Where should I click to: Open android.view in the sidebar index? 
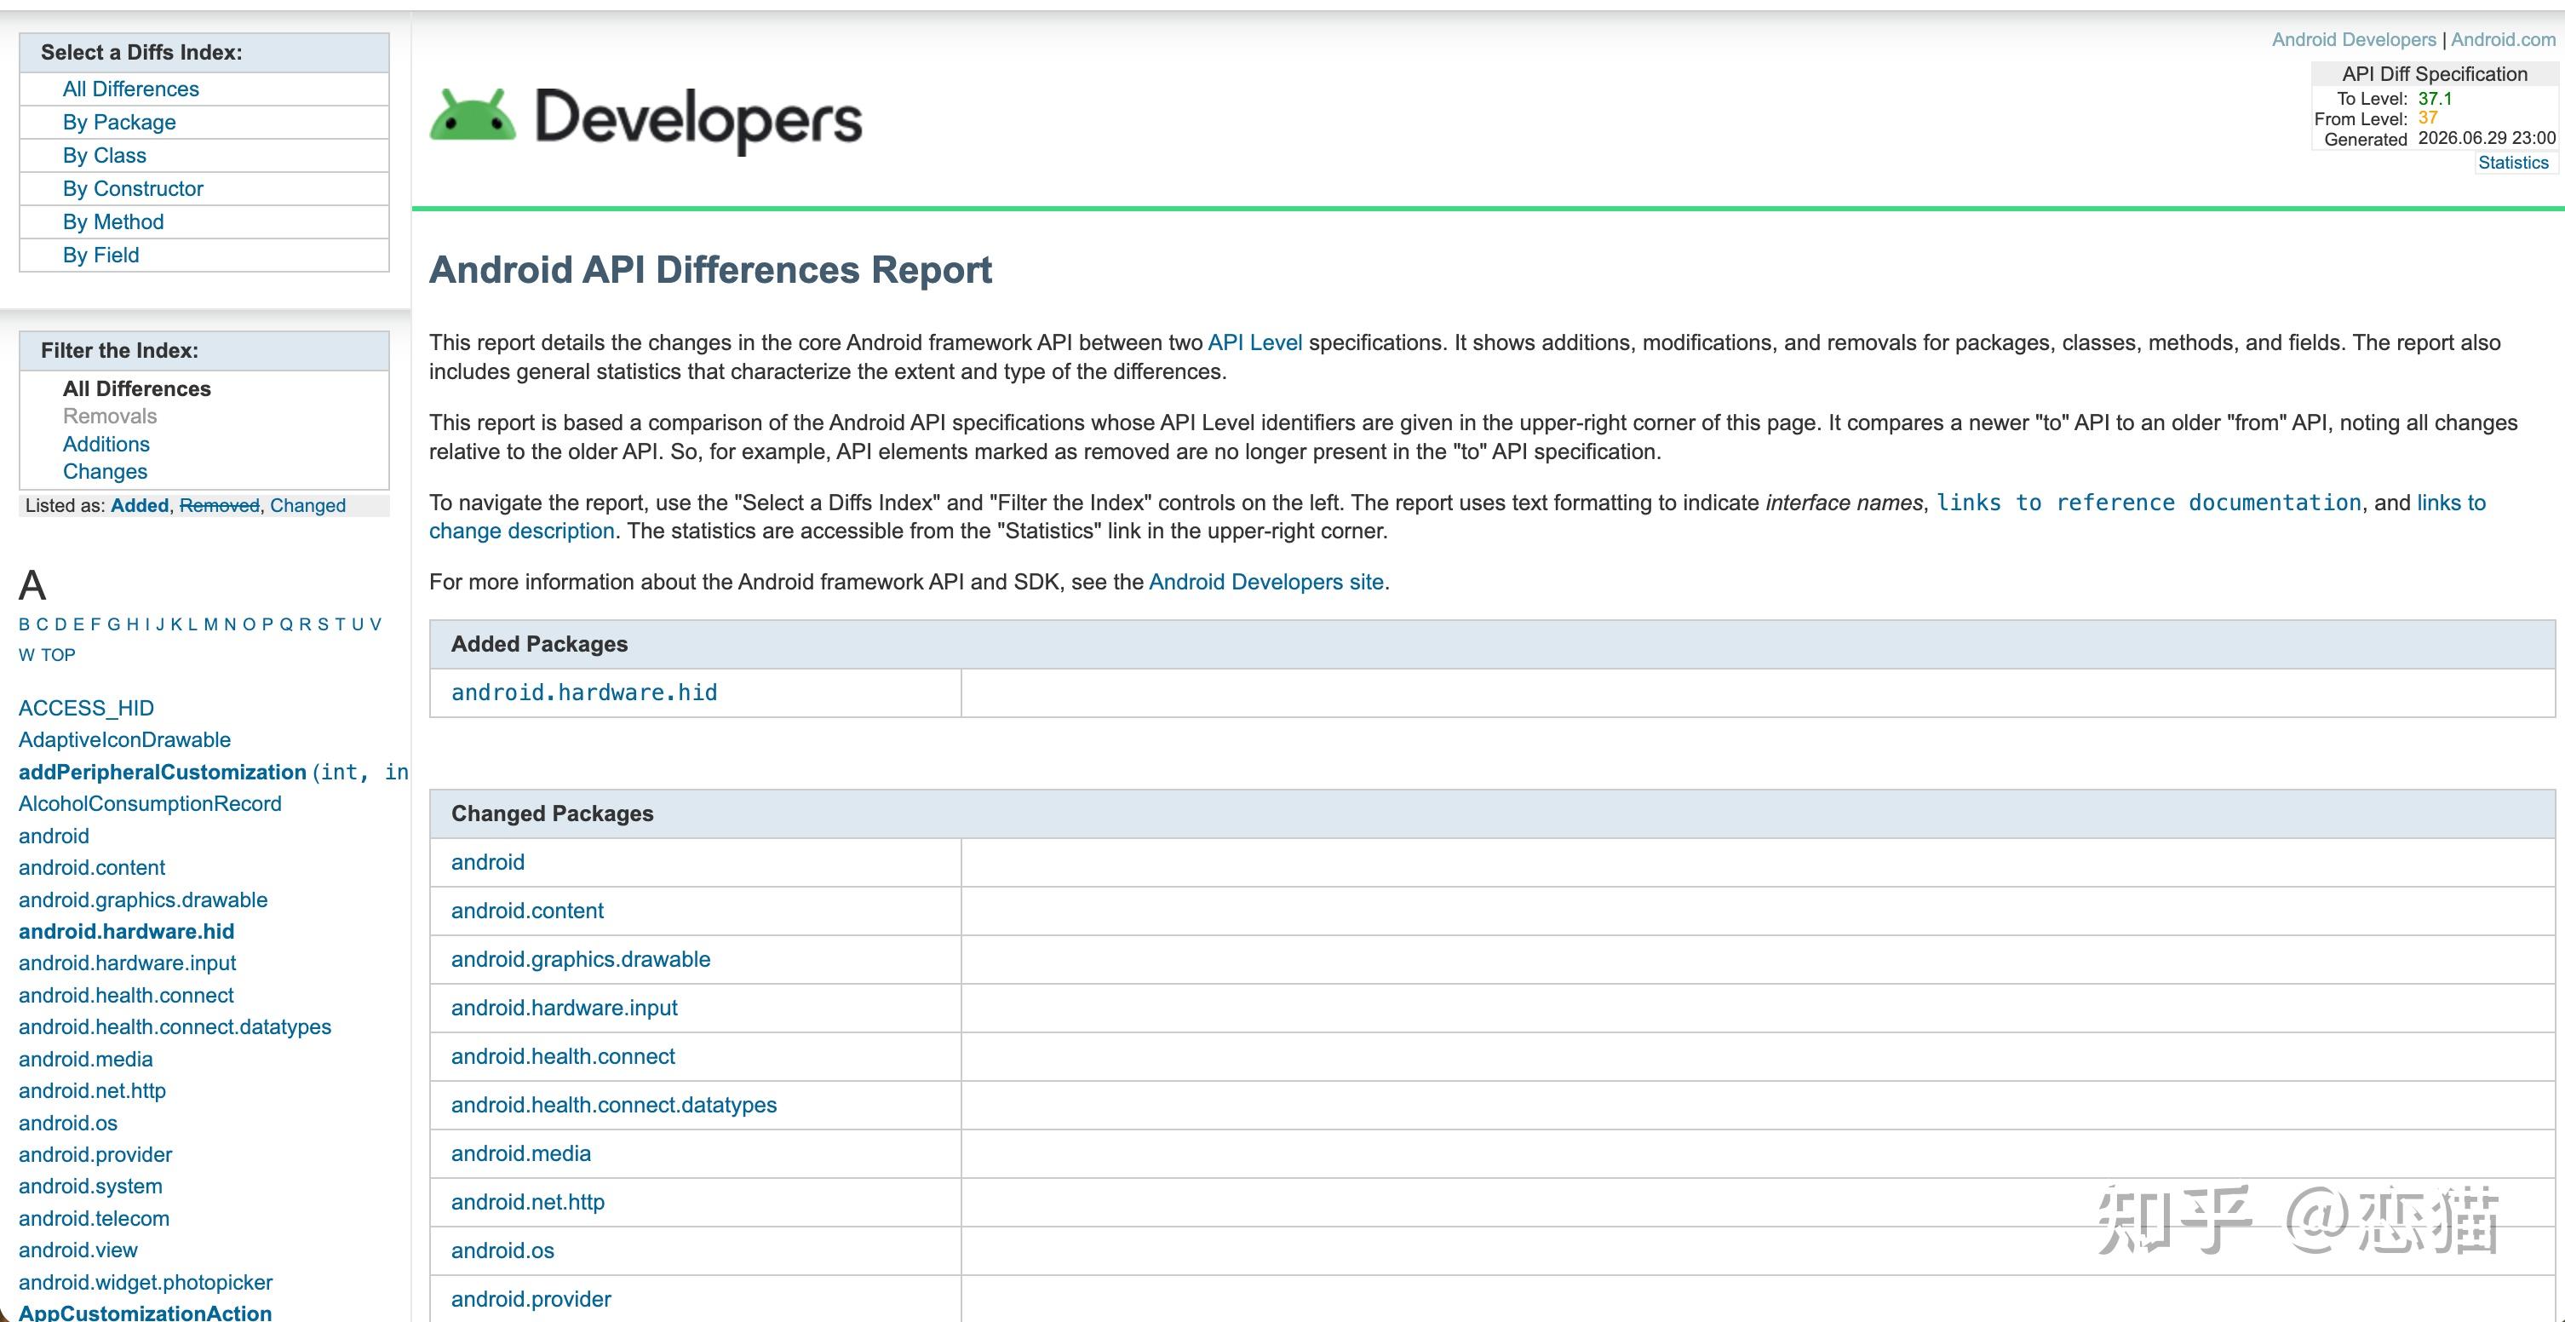point(77,1250)
